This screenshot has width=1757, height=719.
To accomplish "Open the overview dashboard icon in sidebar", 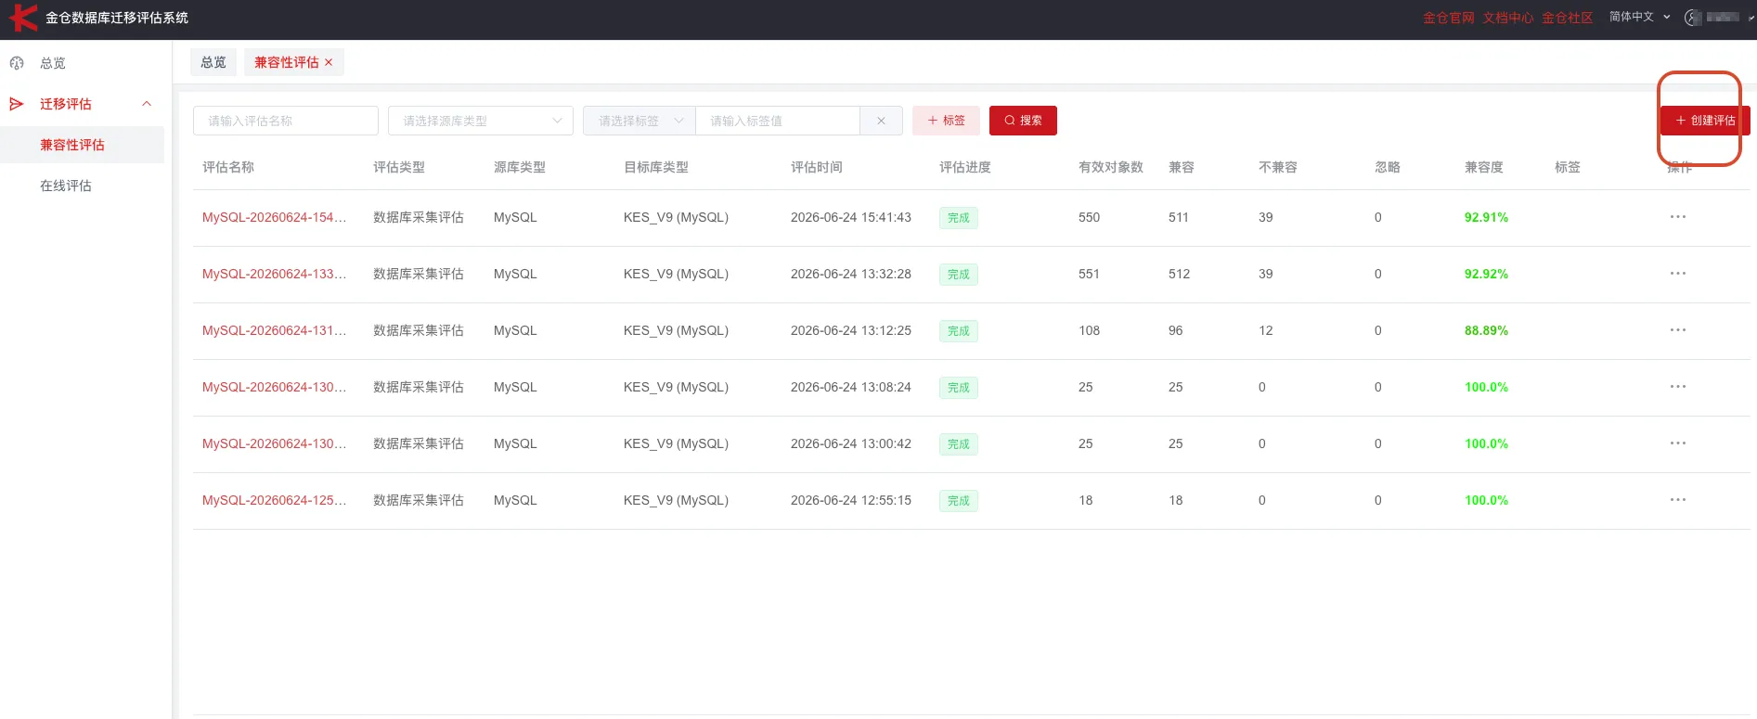I will pos(17,63).
